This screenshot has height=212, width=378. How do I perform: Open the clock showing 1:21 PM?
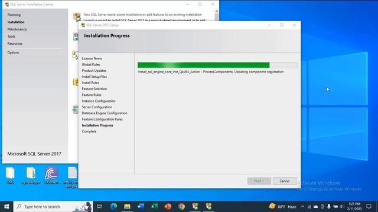point(354,207)
